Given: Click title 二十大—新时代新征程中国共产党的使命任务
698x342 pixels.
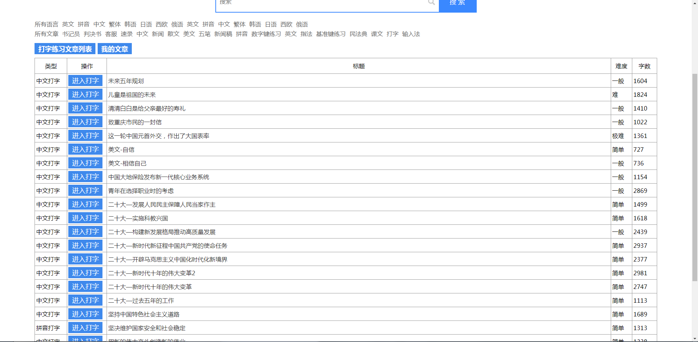Looking at the screenshot, I should click(x=168, y=246).
